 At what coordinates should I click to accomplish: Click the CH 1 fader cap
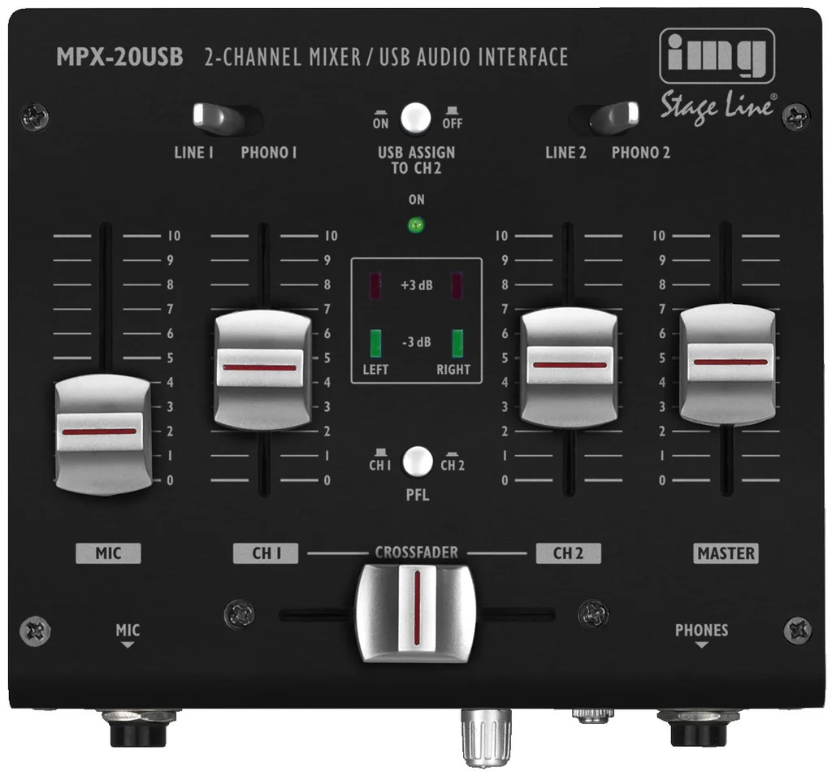tap(261, 370)
